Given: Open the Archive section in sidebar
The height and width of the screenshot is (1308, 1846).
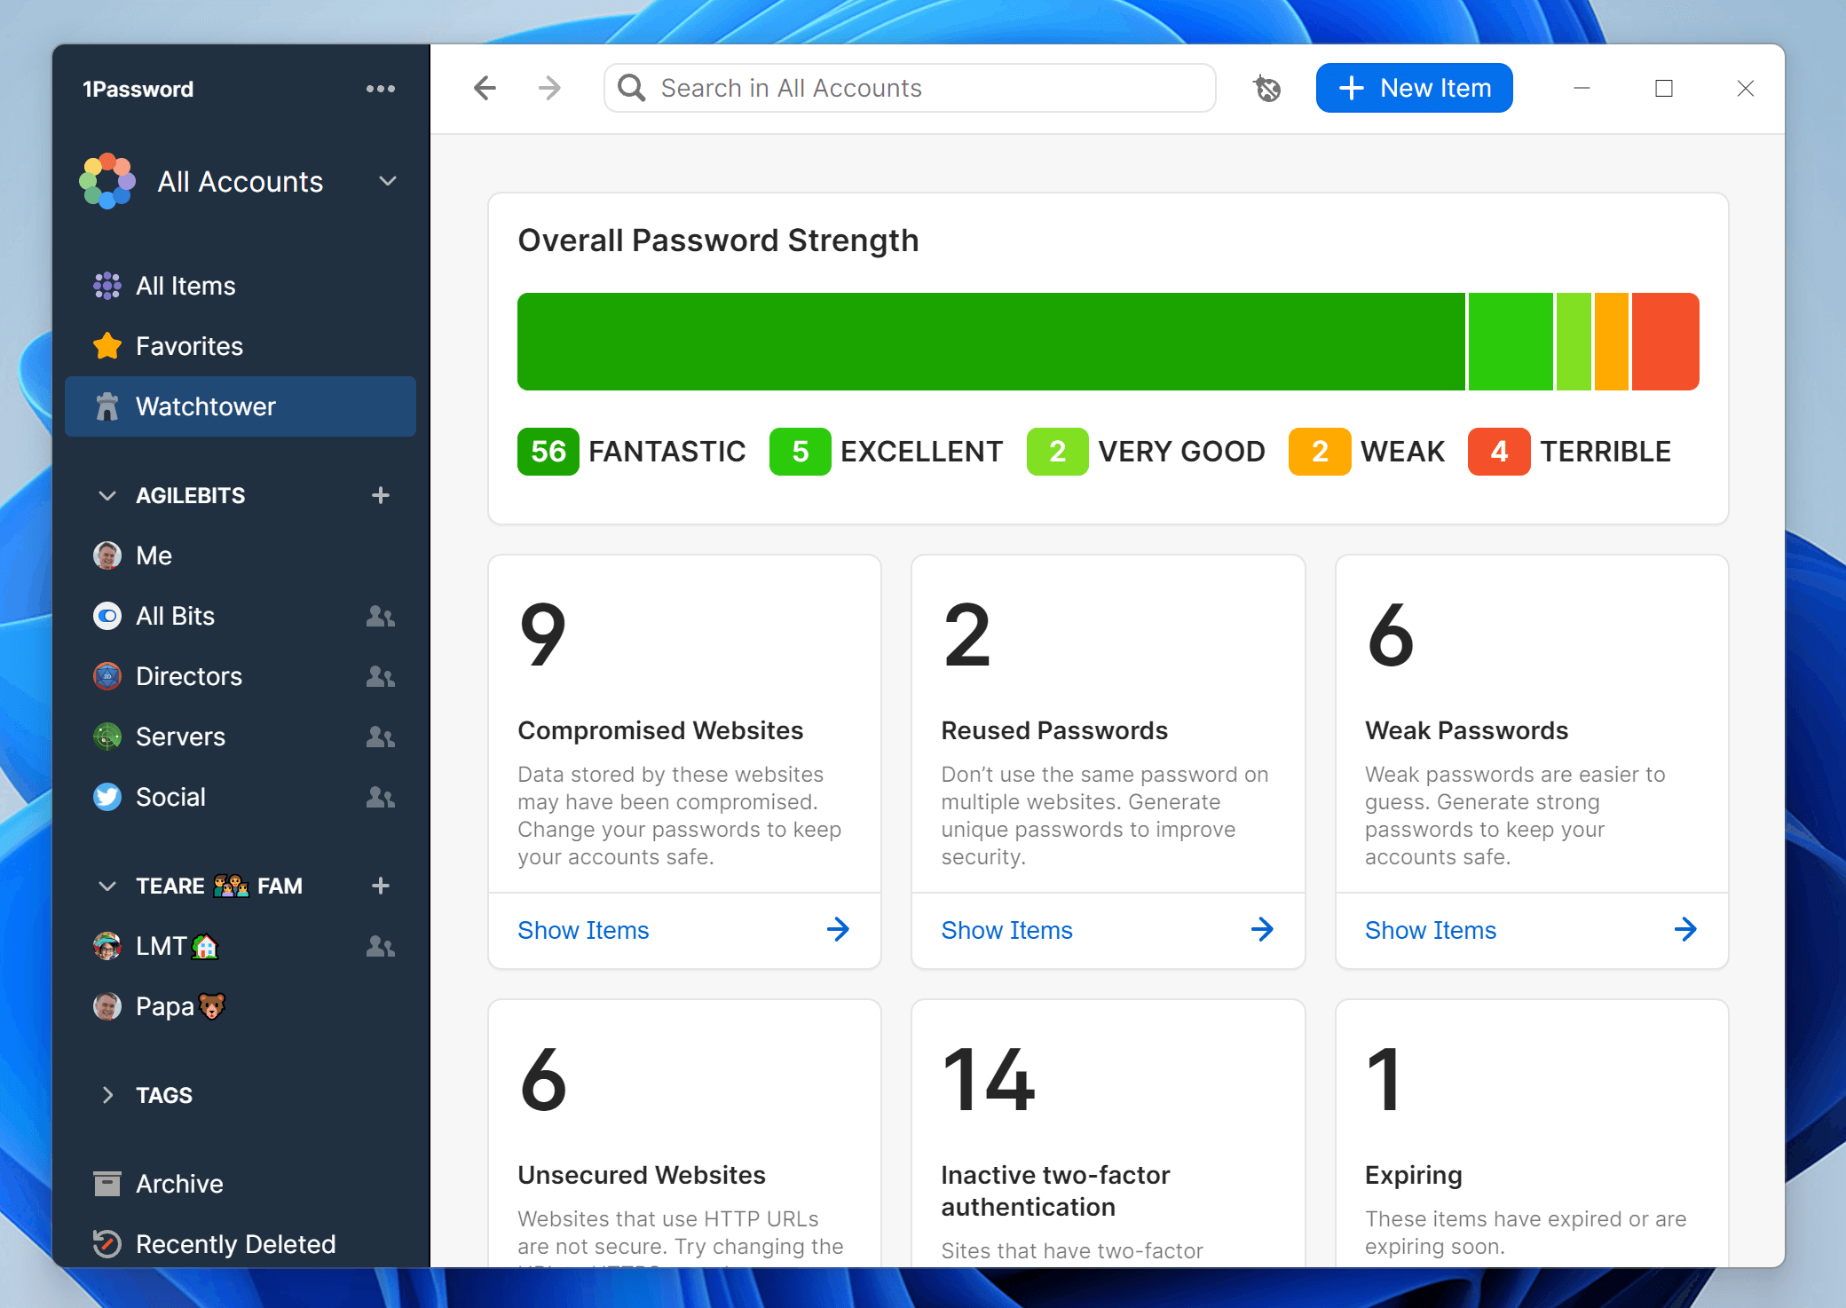Looking at the screenshot, I should pos(178,1184).
